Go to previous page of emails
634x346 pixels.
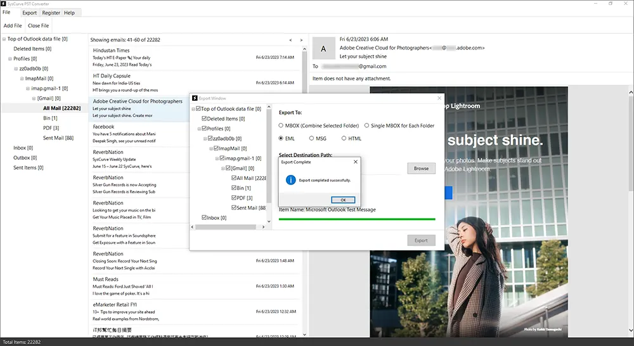[x=290, y=40]
